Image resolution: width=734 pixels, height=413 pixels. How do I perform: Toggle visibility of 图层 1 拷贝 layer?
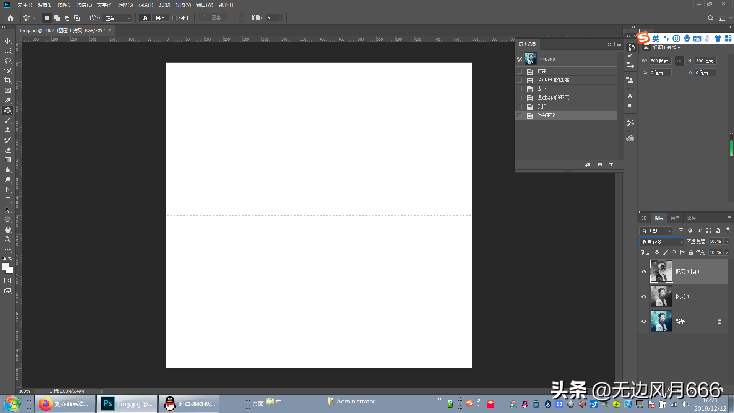pyautogui.click(x=644, y=272)
